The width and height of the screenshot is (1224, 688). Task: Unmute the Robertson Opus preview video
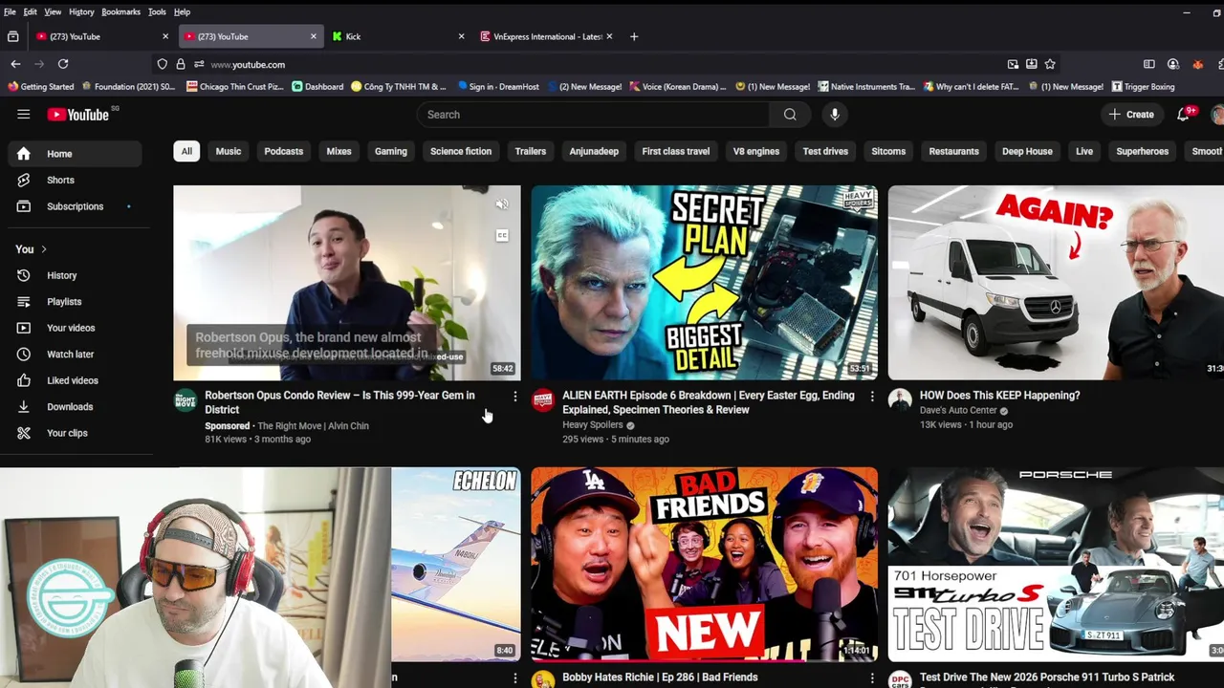coord(502,204)
